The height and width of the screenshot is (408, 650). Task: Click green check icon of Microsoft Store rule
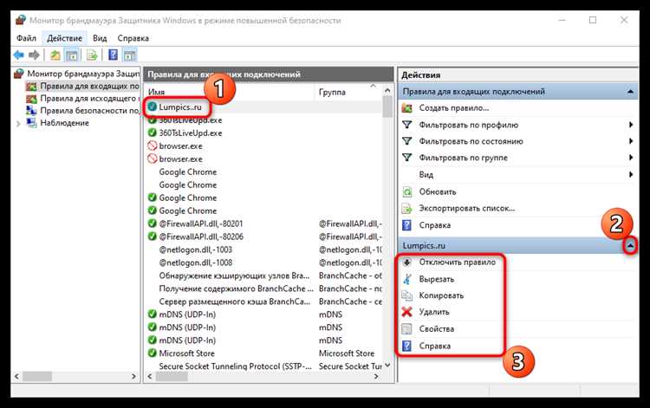click(x=153, y=353)
